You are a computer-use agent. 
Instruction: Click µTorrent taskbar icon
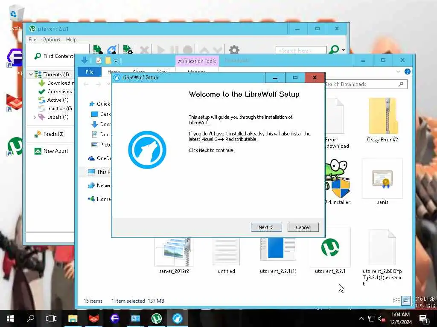(x=157, y=318)
